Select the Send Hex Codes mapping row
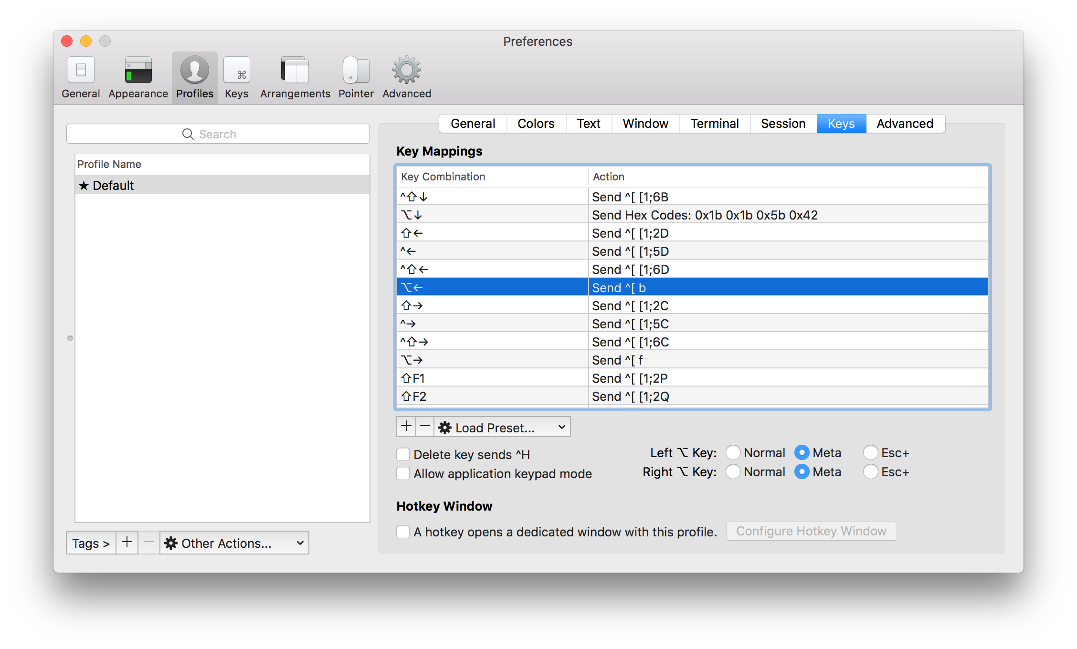This screenshot has width=1077, height=649. (x=693, y=215)
